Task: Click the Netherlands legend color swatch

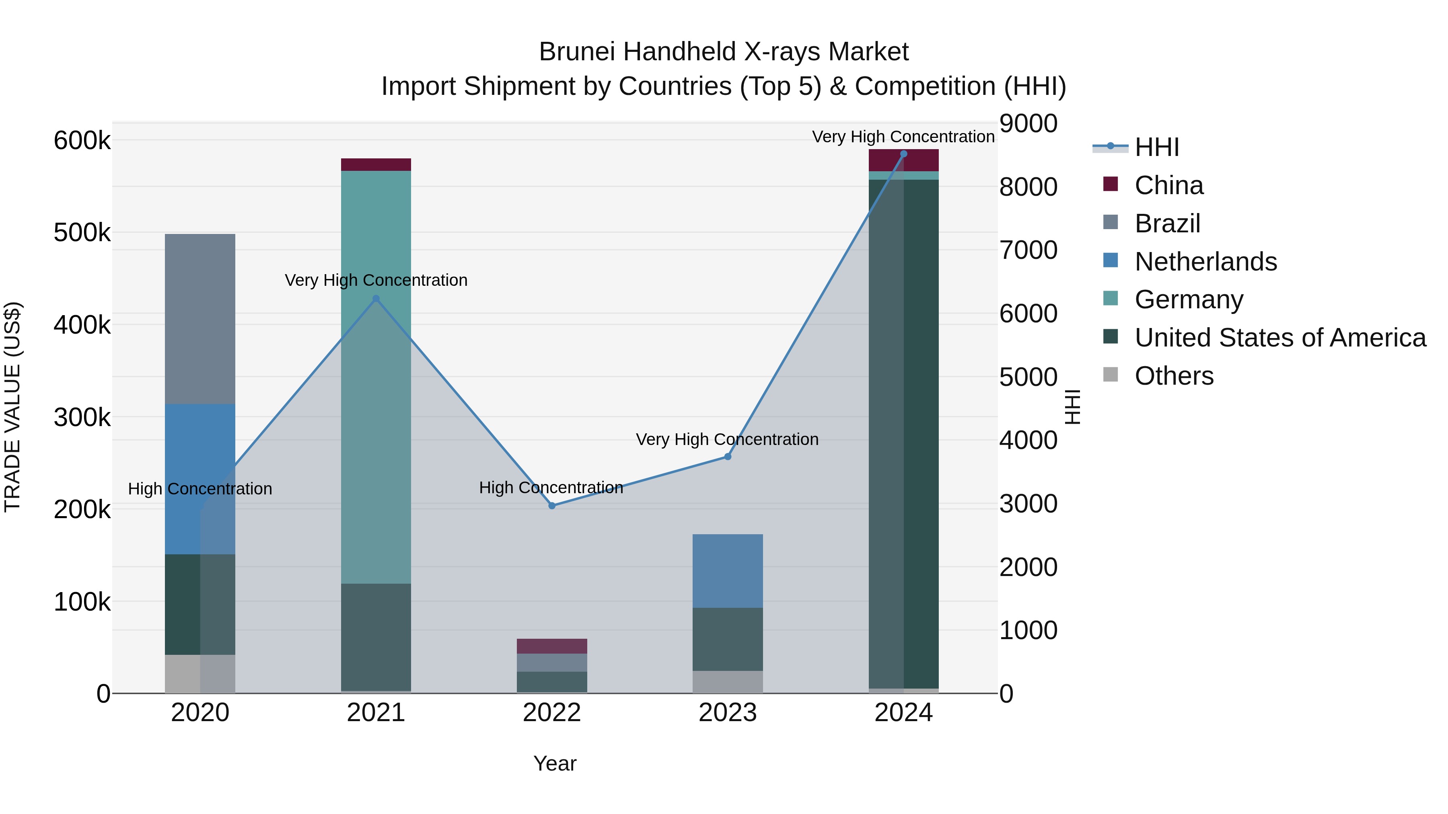Action: point(1110,260)
